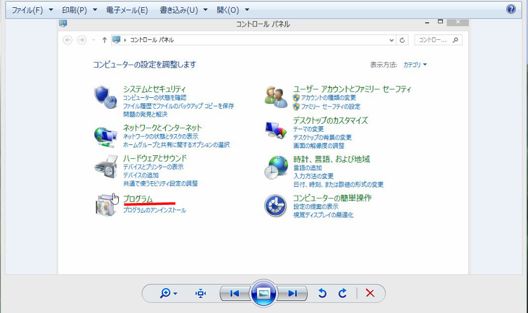Image resolution: width=528 pixels, height=313 pixels.
Task: Expand the 書き込み(U) dropdown arrow
Action: [205, 10]
